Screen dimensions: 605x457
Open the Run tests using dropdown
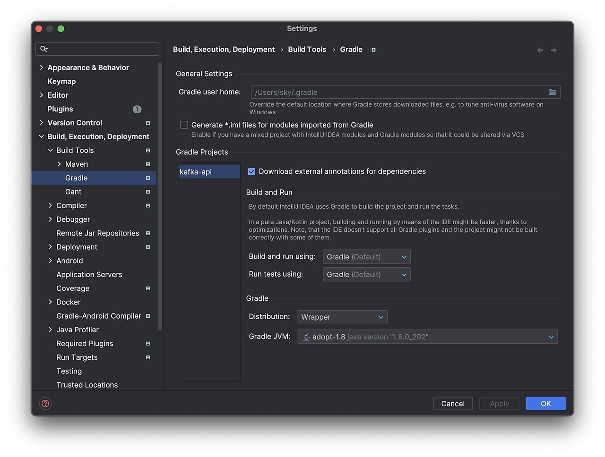pos(367,274)
